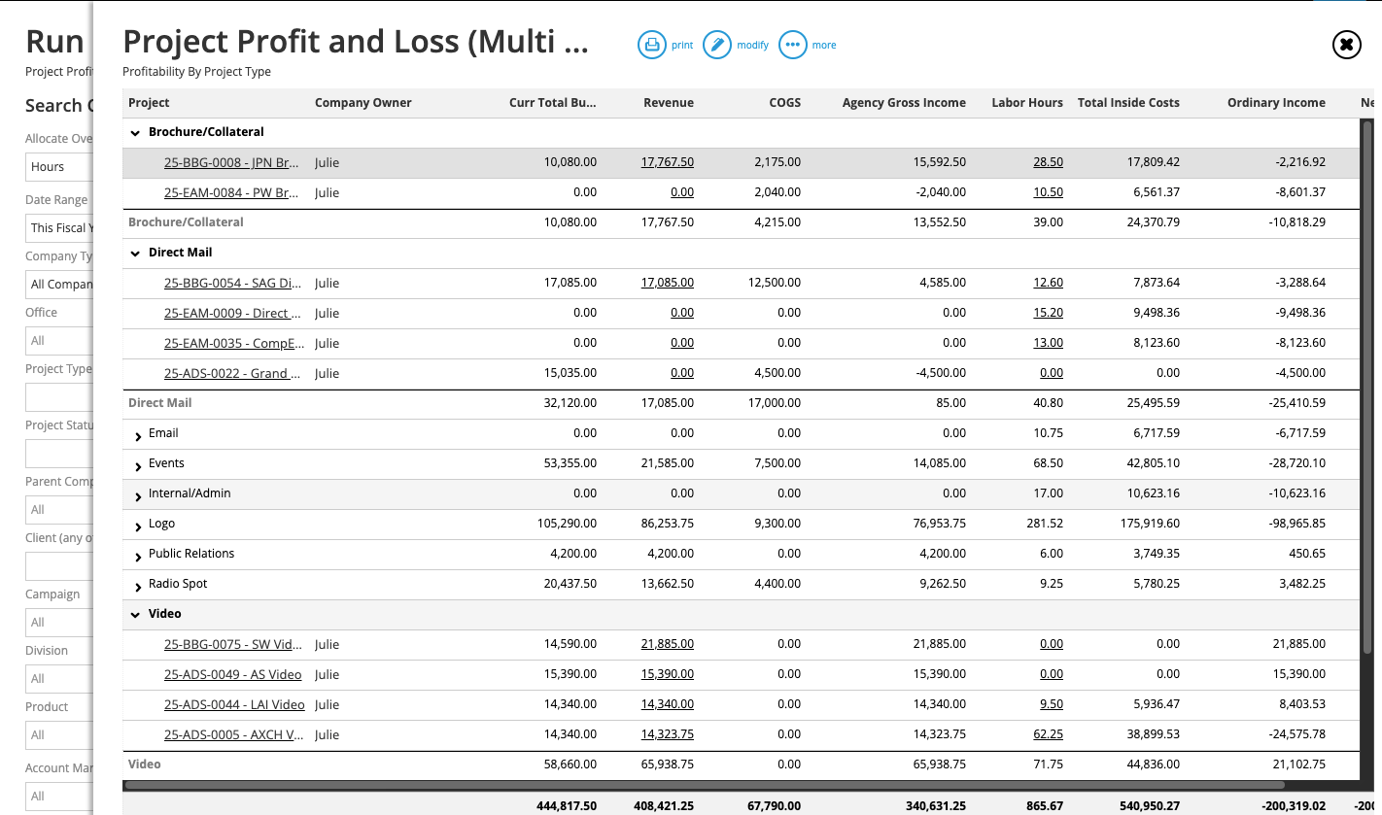This screenshot has width=1382, height=815.
Task: Expand the Events project group
Action: point(136,462)
